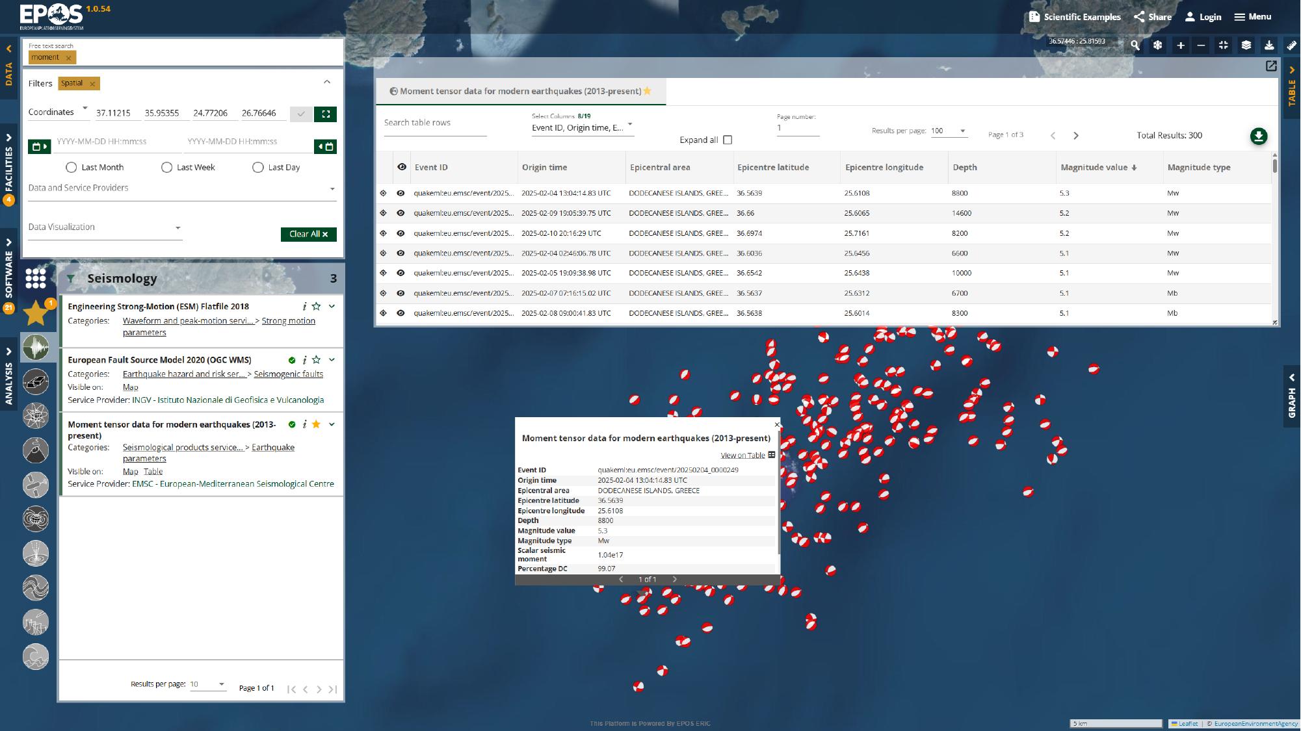Click the Clear All button in filters
The height and width of the screenshot is (731, 1301).
coord(308,234)
